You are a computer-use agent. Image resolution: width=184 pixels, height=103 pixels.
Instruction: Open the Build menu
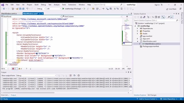point(37,5)
